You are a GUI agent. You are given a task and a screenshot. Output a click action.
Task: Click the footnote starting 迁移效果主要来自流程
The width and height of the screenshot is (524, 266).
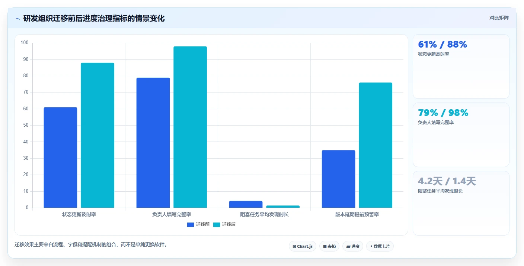(x=91, y=244)
